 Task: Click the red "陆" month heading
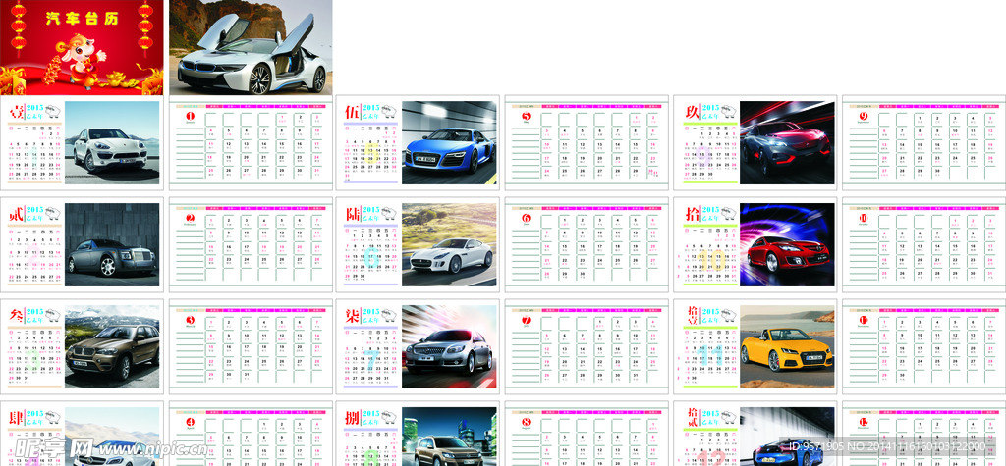353,214
